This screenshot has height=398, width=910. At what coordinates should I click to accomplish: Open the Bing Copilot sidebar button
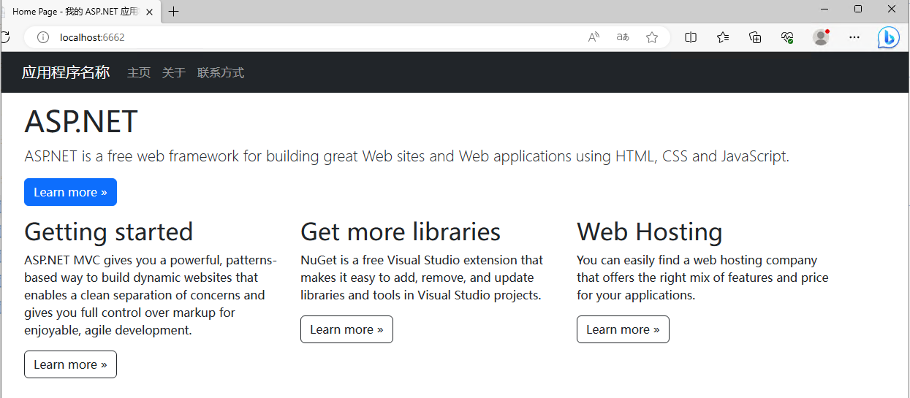coord(888,37)
